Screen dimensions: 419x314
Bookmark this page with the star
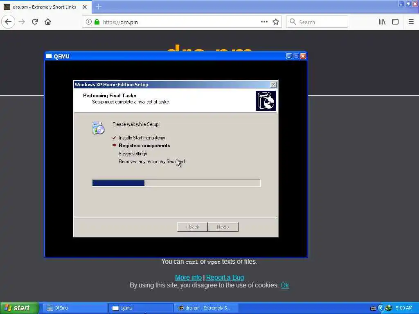276,22
